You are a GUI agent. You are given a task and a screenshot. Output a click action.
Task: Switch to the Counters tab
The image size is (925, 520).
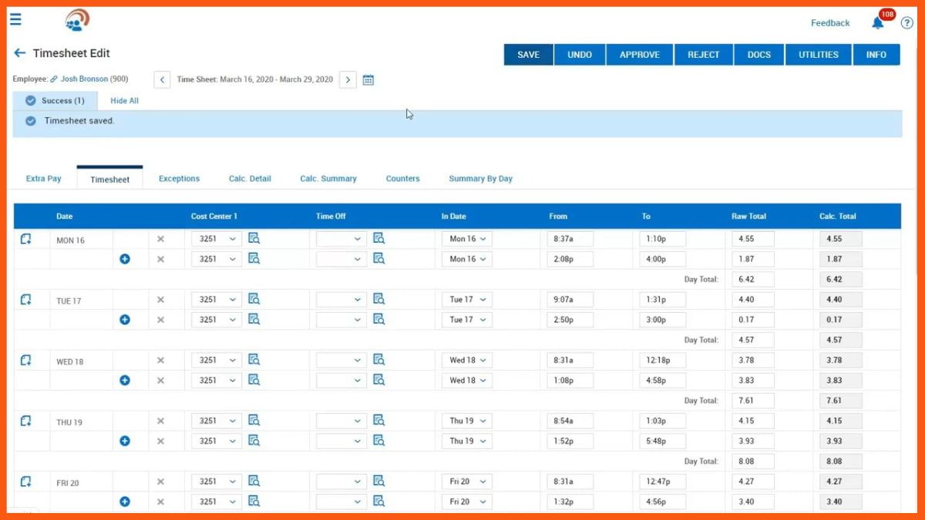coord(403,179)
